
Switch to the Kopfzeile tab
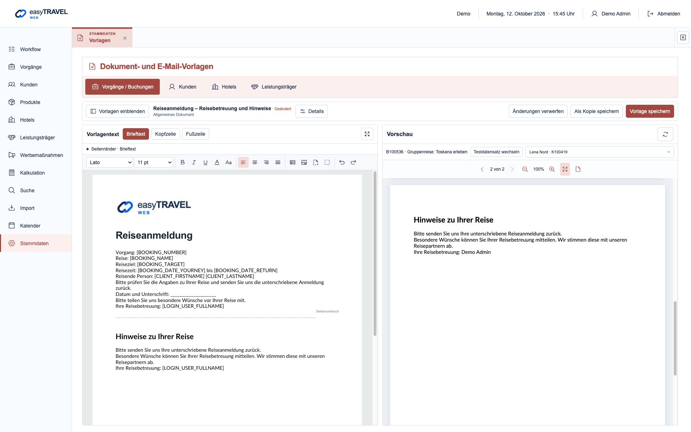166,134
